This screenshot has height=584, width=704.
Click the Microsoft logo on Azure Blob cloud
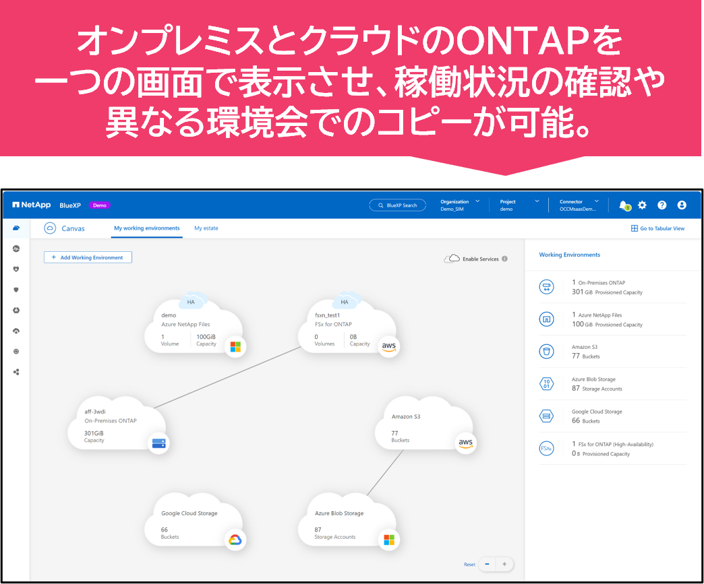pyautogui.click(x=389, y=540)
